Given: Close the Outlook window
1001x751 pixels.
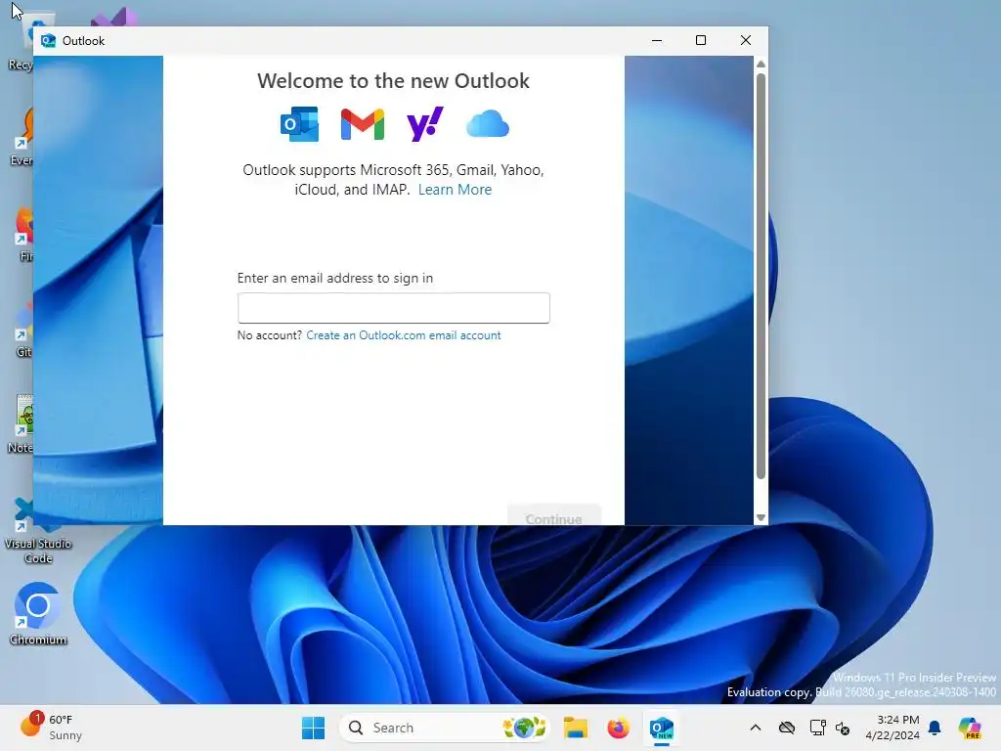Looking at the screenshot, I should [745, 40].
